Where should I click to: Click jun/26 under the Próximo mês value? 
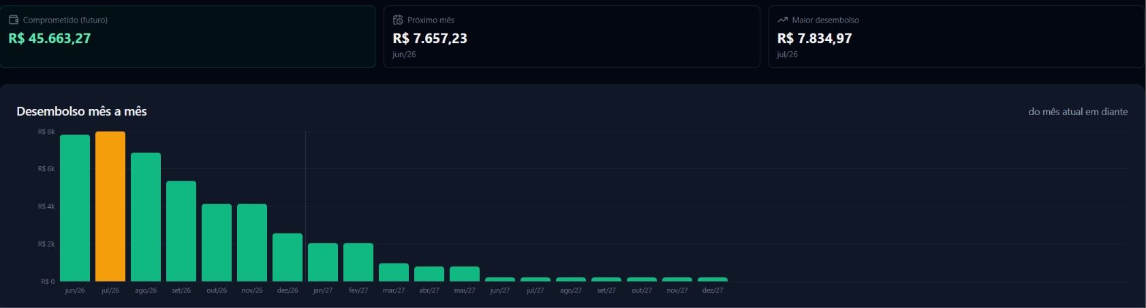coord(404,55)
